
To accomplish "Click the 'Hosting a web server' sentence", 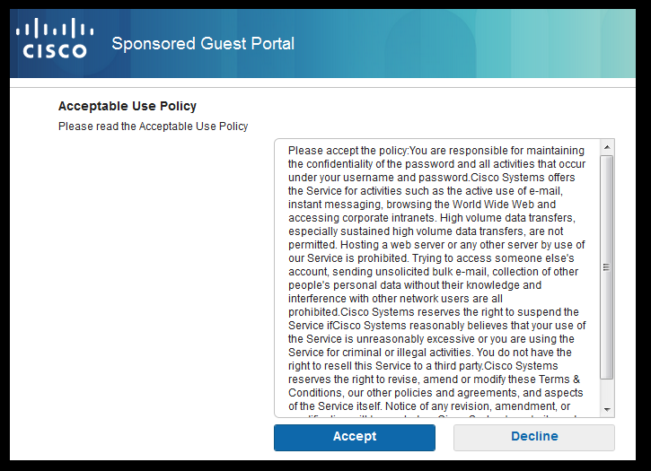I will click(392, 245).
